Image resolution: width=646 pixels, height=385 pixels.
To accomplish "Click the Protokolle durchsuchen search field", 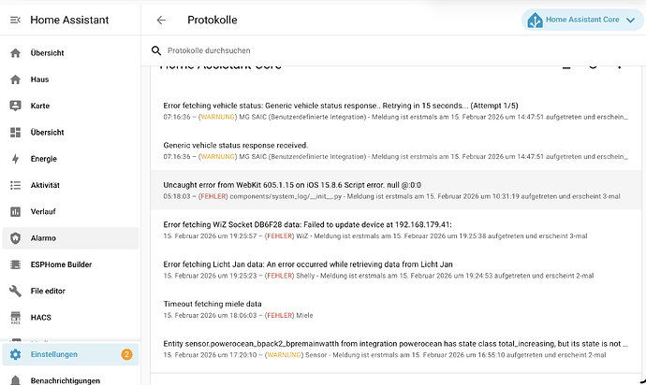I will click(395, 50).
